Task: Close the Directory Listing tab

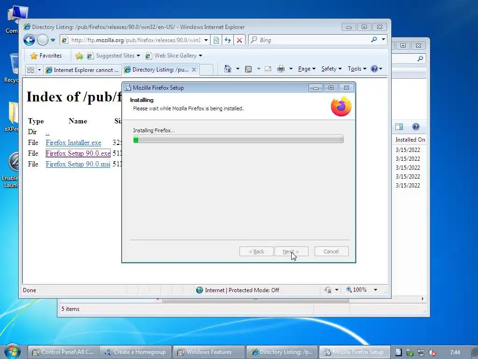Action: tap(194, 70)
